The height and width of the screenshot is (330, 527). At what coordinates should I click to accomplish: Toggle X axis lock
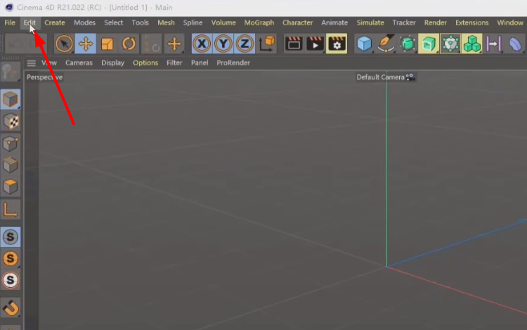pyautogui.click(x=202, y=44)
